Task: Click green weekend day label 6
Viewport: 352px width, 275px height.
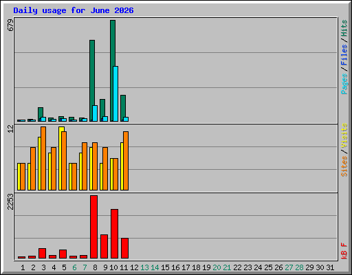Action: tap(74, 267)
